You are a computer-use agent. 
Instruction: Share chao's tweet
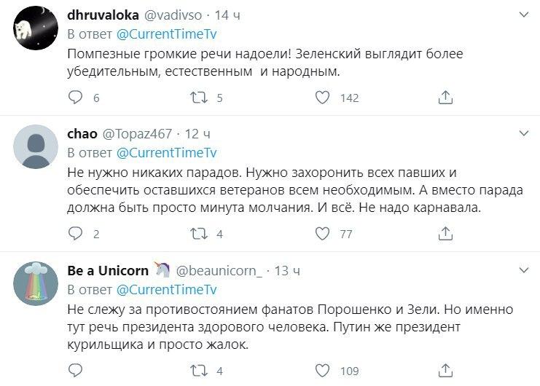coord(445,234)
